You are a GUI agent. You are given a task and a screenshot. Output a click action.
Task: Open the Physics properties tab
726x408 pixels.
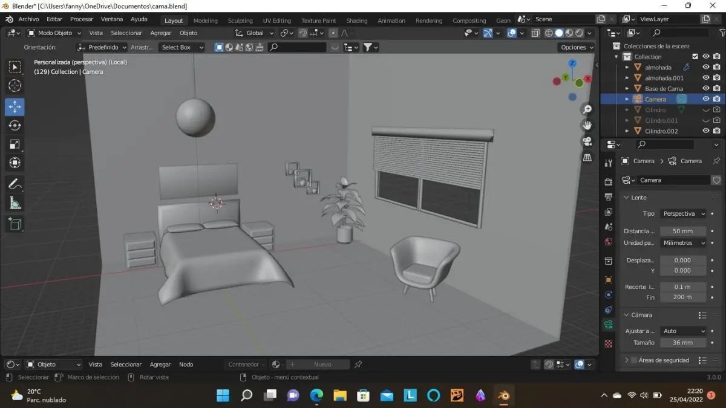(609, 295)
